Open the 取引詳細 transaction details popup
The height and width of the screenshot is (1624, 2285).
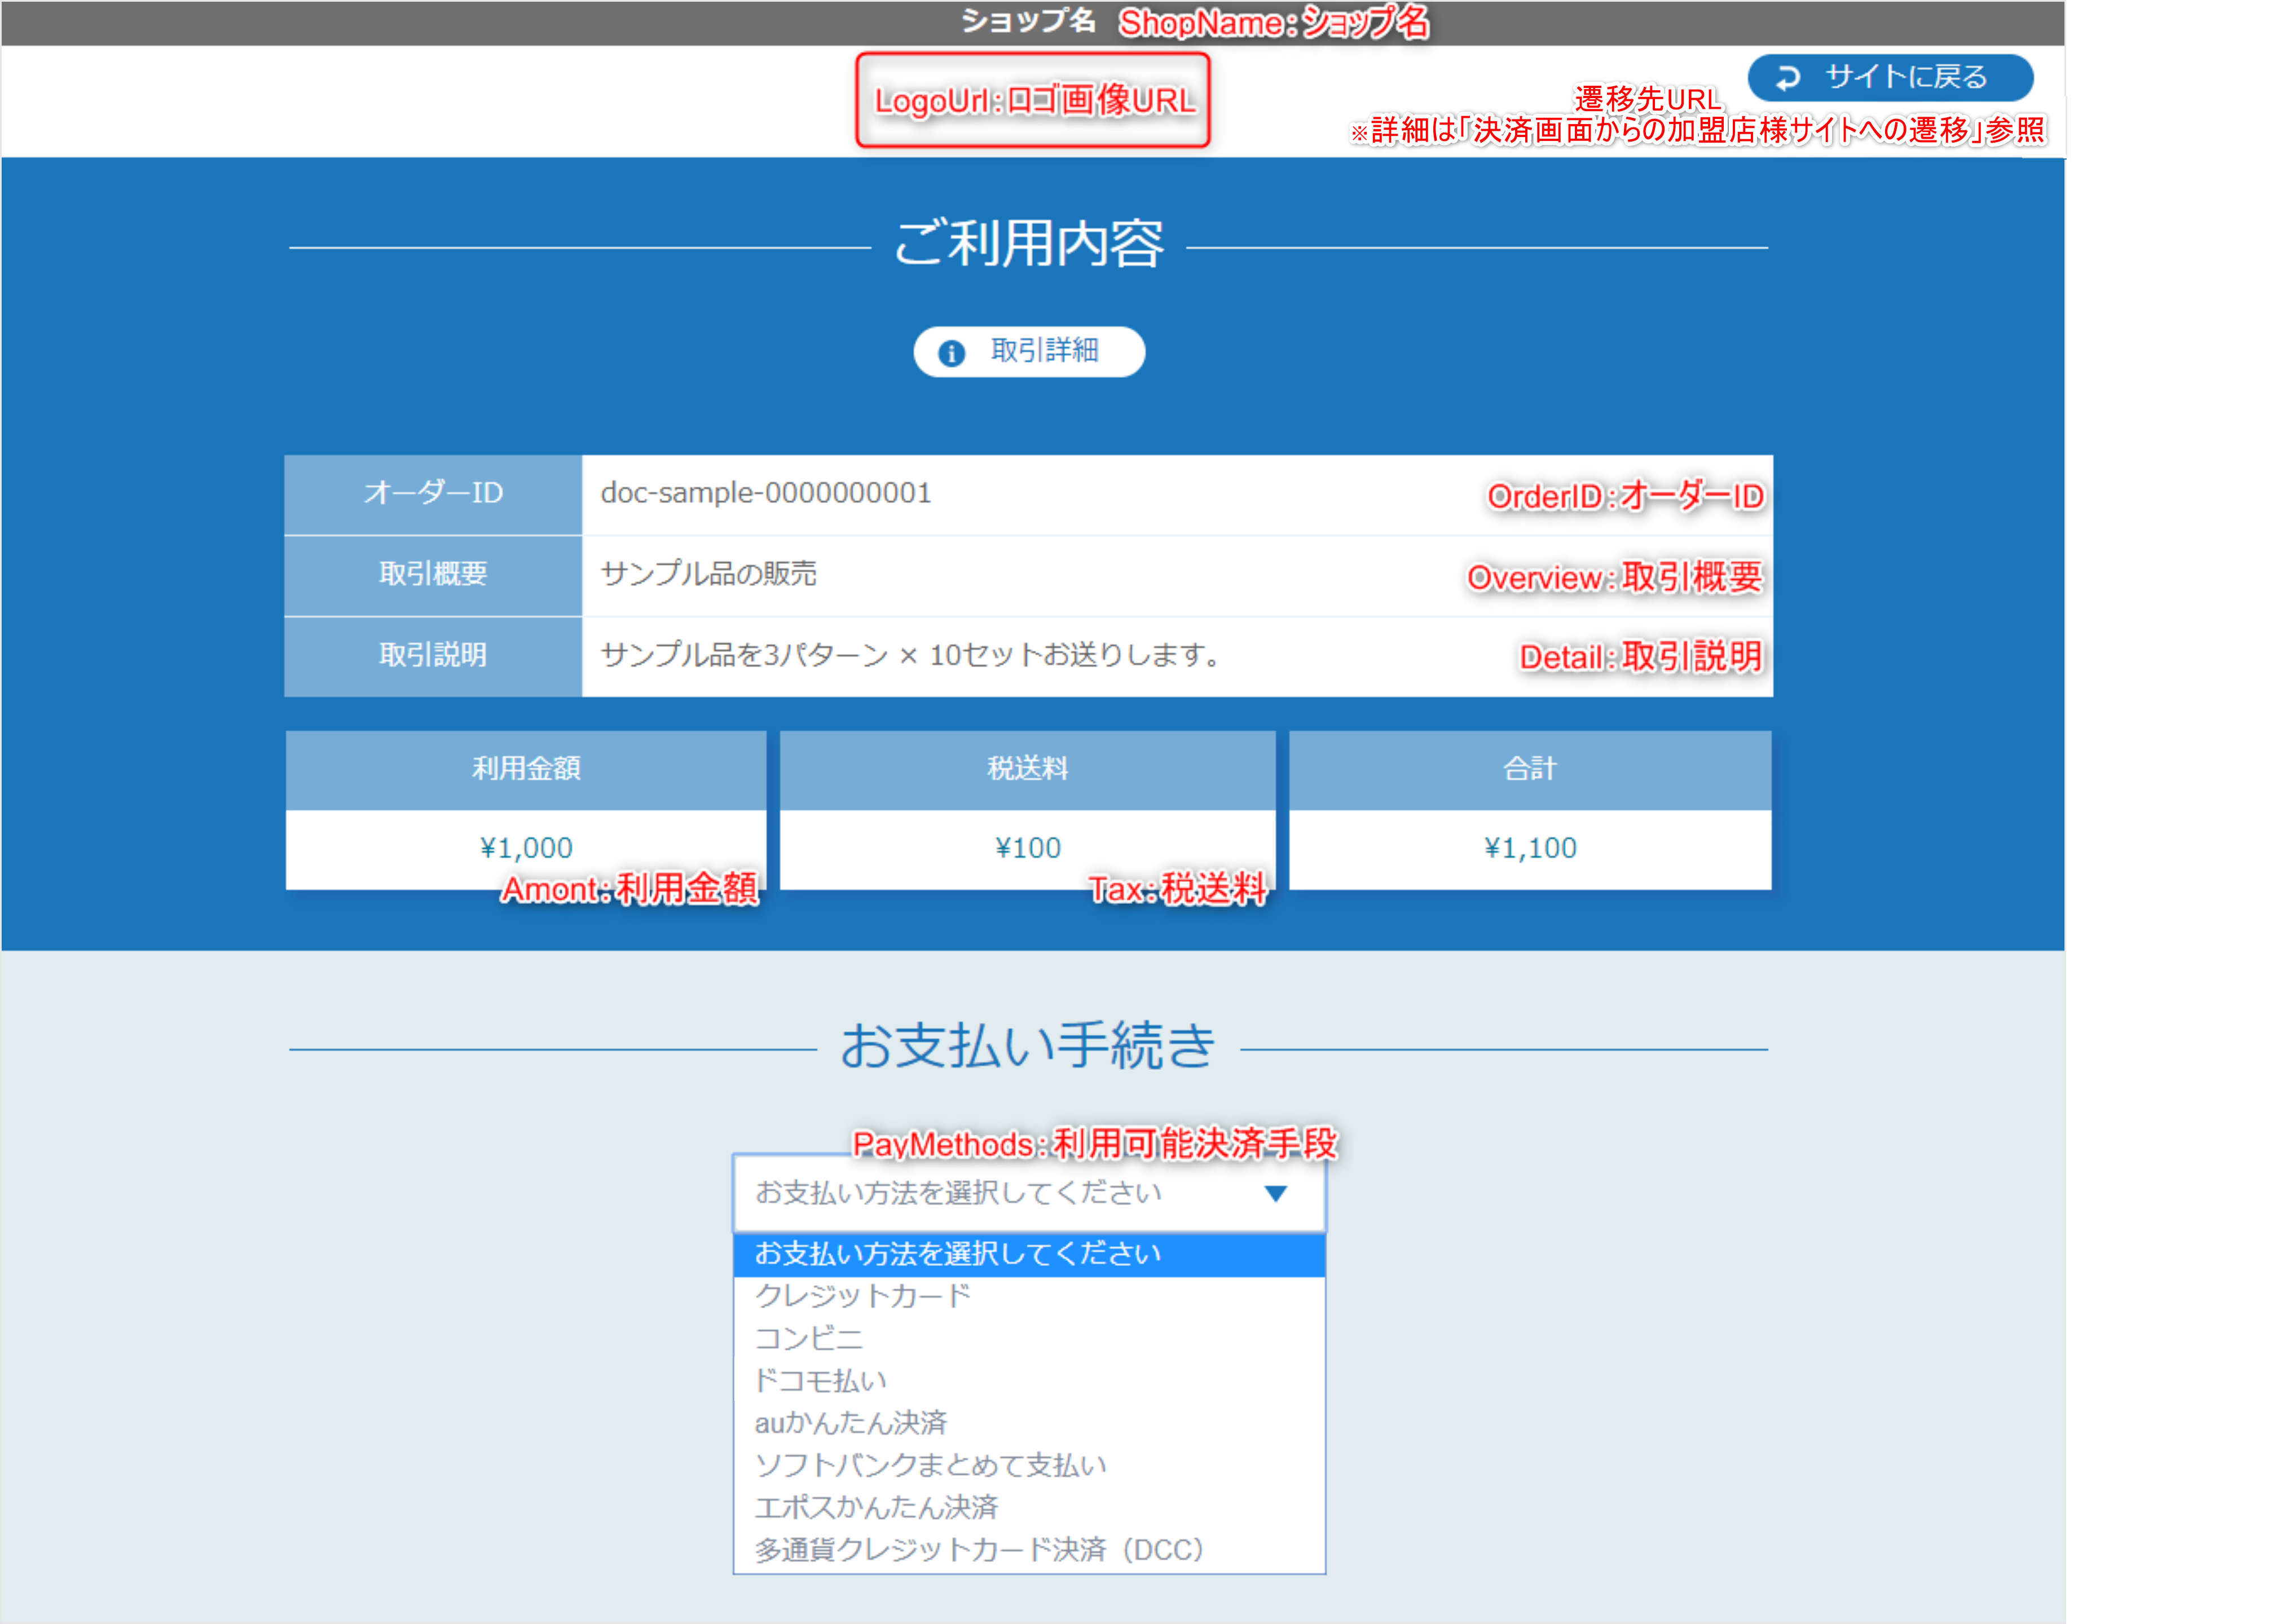(x=1029, y=351)
